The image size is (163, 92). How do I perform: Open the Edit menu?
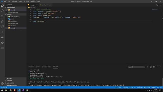[x=9, y=2]
